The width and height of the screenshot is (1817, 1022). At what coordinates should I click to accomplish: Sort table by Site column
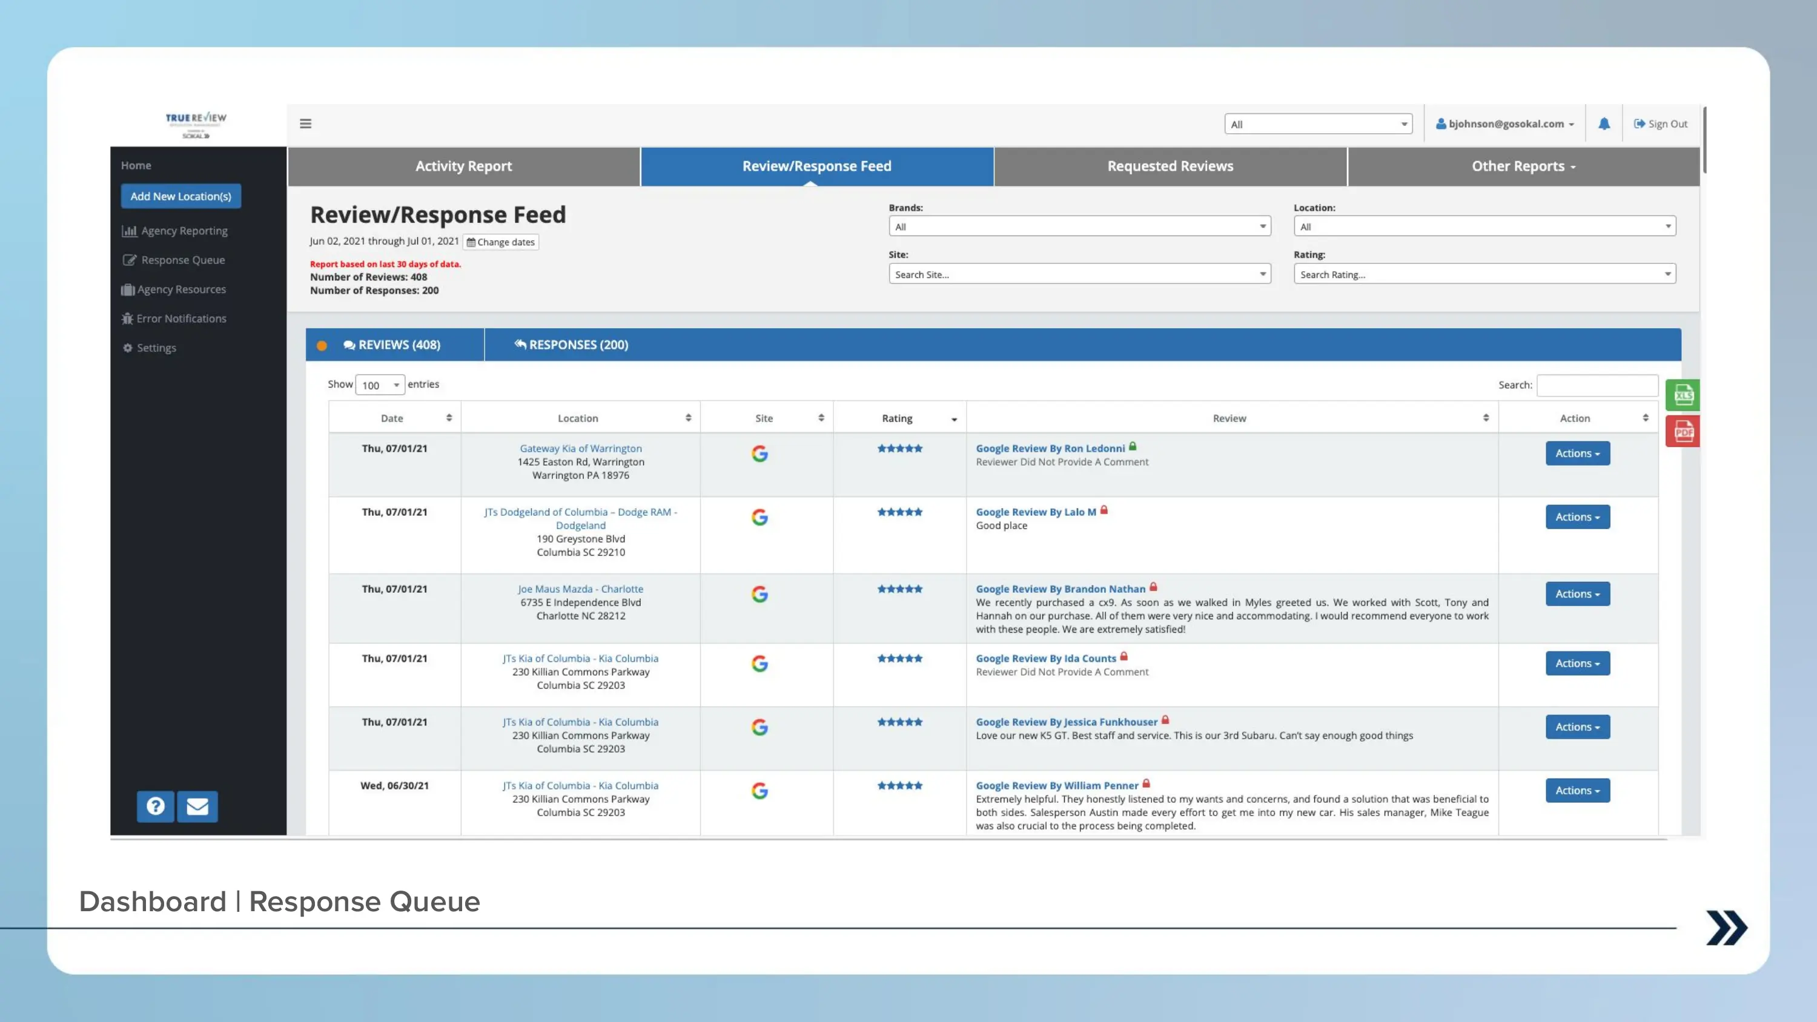pos(766,418)
